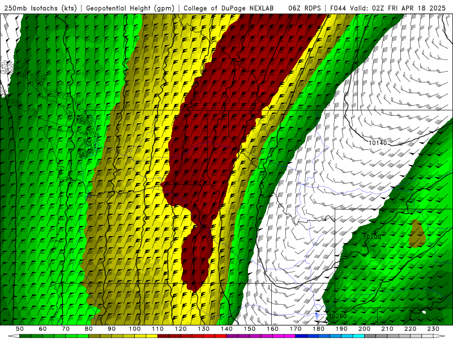Screen dimensions: 453x339
Task: Click the 170 tick label on colorbar
Action: (x=296, y=329)
